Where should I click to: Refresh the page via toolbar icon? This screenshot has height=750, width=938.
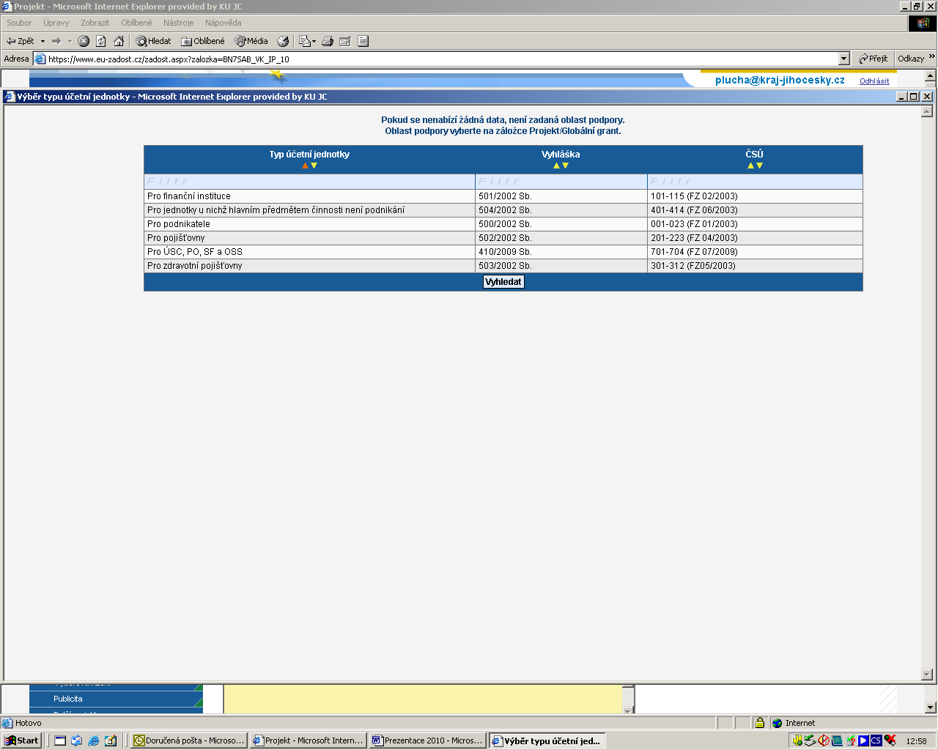(101, 41)
